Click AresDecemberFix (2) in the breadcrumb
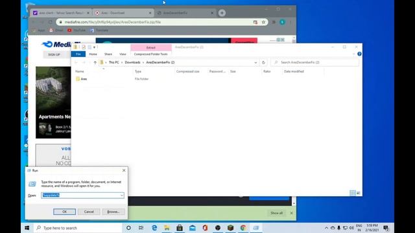This screenshot has height=233, width=415. (x=160, y=62)
